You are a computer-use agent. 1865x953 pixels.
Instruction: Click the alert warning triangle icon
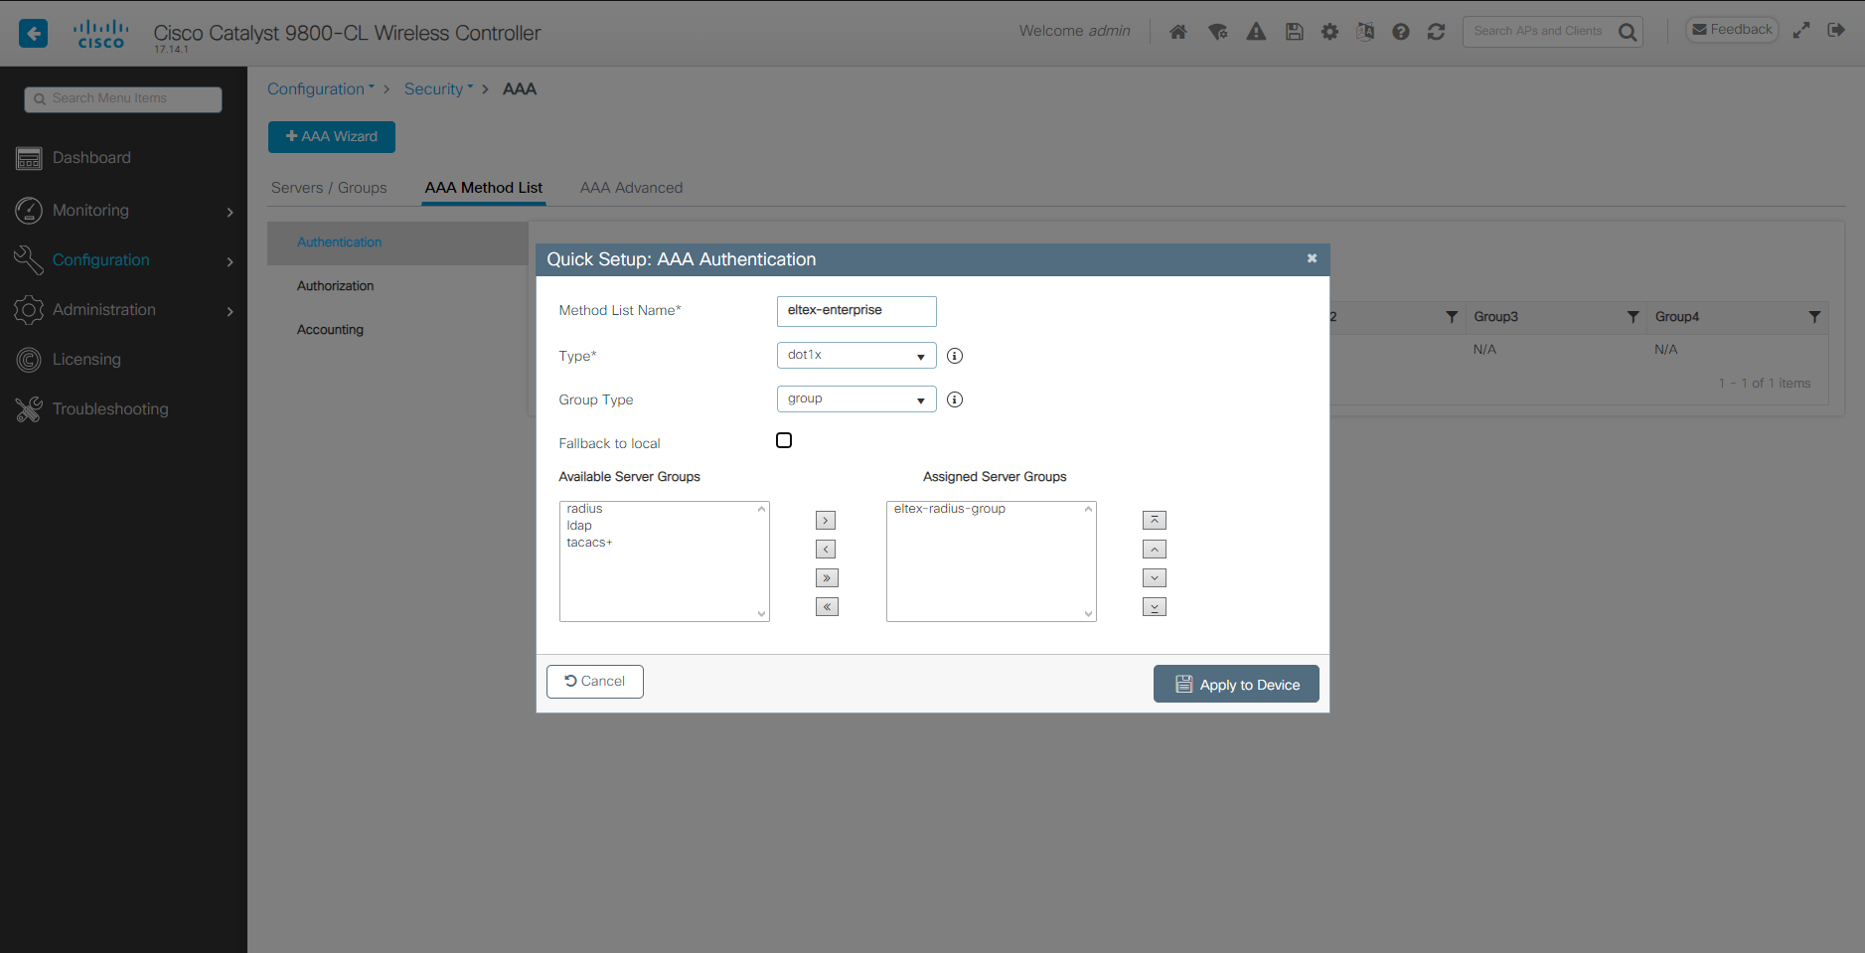click(1256, 32)
